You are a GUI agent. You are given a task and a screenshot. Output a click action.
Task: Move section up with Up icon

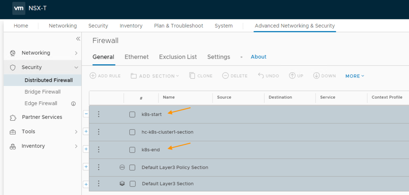(292, 76)
